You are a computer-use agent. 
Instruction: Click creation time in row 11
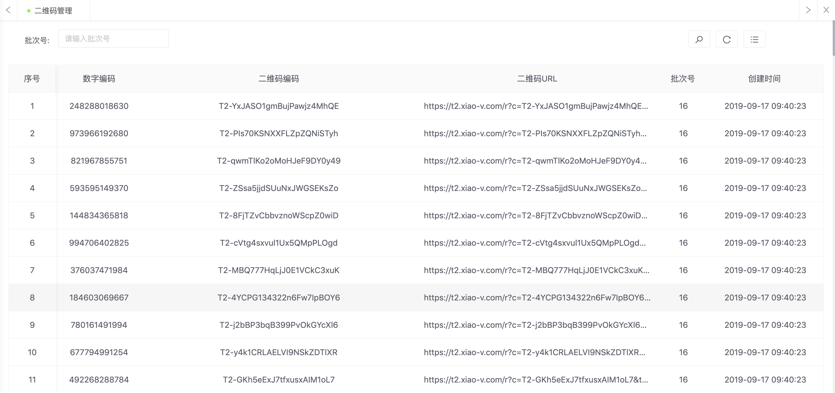point(765,380)
